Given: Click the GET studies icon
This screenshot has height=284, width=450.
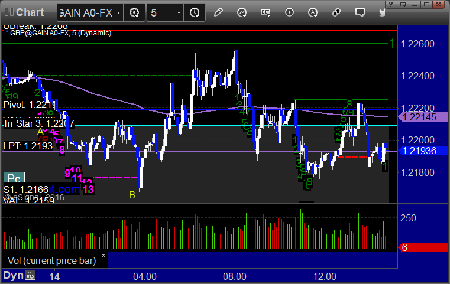Looking at the screenshot, I should [x=266, y=12].
